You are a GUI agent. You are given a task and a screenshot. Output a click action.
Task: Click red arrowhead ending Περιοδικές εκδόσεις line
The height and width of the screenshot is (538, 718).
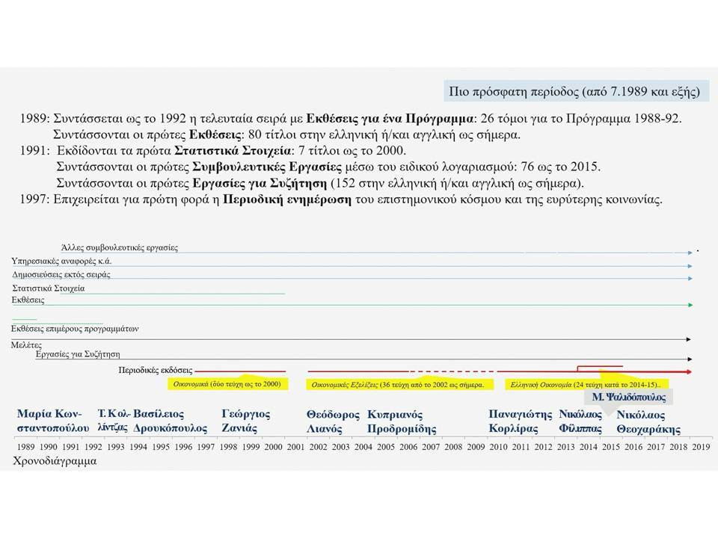pyautogui.click(x=689, y=372)
